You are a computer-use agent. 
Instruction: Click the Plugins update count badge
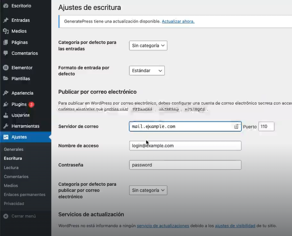[x=31, y=105]
